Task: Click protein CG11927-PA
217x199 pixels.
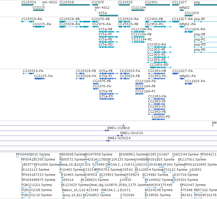Action: point(183,71)
